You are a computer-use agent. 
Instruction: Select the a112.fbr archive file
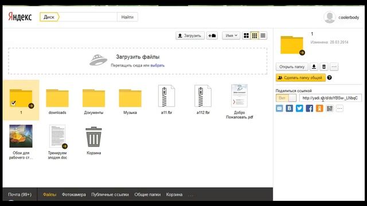tap(202, 96)
